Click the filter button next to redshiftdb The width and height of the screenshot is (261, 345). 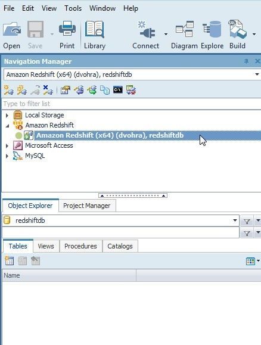[x=247, y=221]
